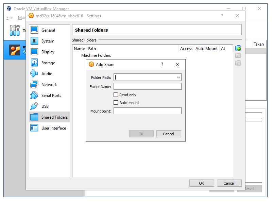Enable the Read-only checkbox

click(116, 95)
